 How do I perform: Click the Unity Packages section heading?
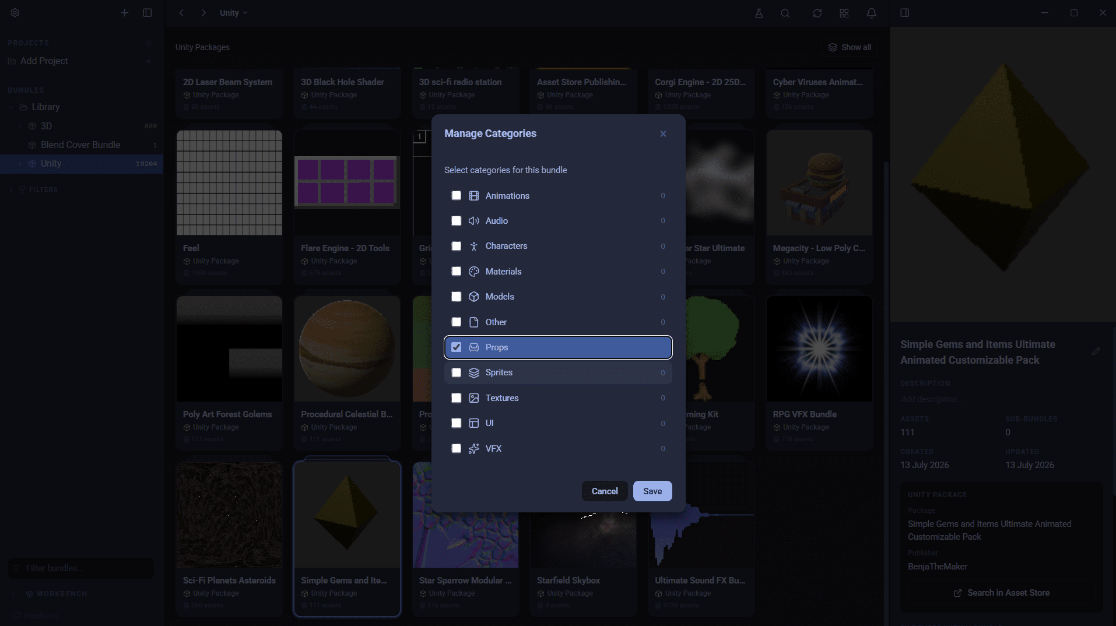202,47
